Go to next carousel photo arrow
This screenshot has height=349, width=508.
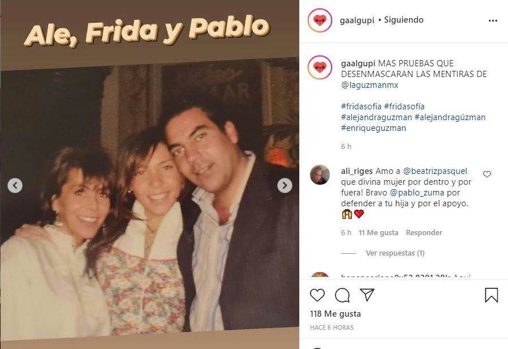tap(285, 185)
